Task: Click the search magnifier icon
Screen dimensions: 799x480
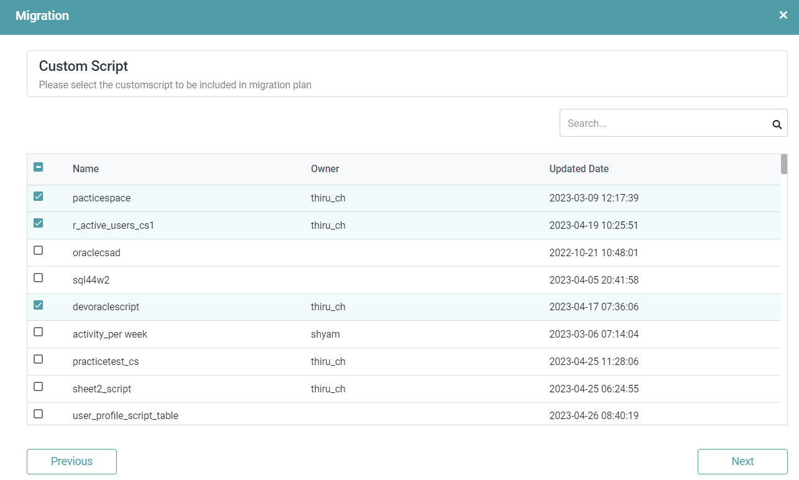Action: point(777,124)
